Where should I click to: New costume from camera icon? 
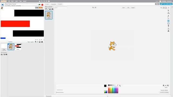tap(52, 9)
